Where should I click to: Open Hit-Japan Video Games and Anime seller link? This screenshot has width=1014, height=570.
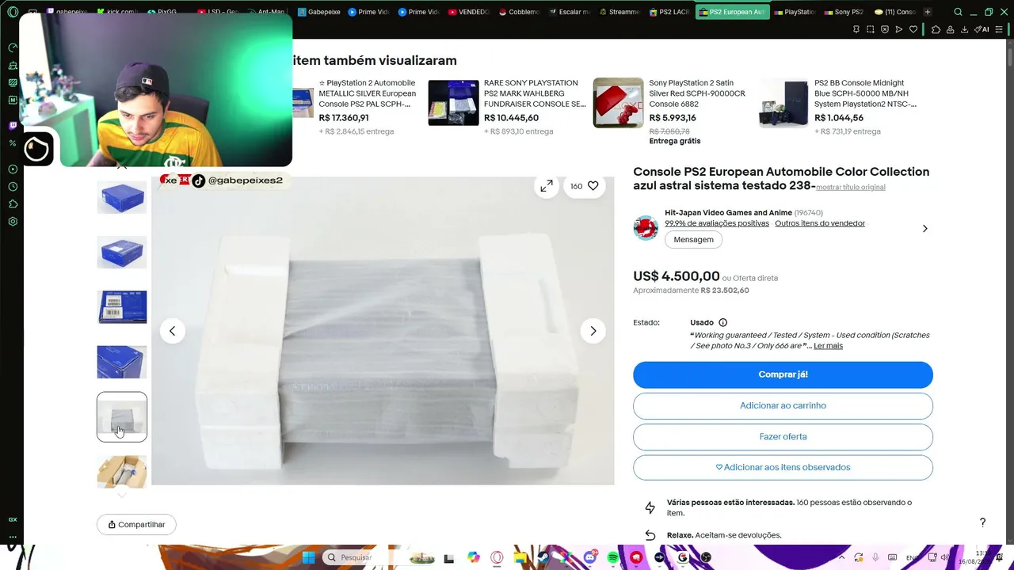[728, 213]
